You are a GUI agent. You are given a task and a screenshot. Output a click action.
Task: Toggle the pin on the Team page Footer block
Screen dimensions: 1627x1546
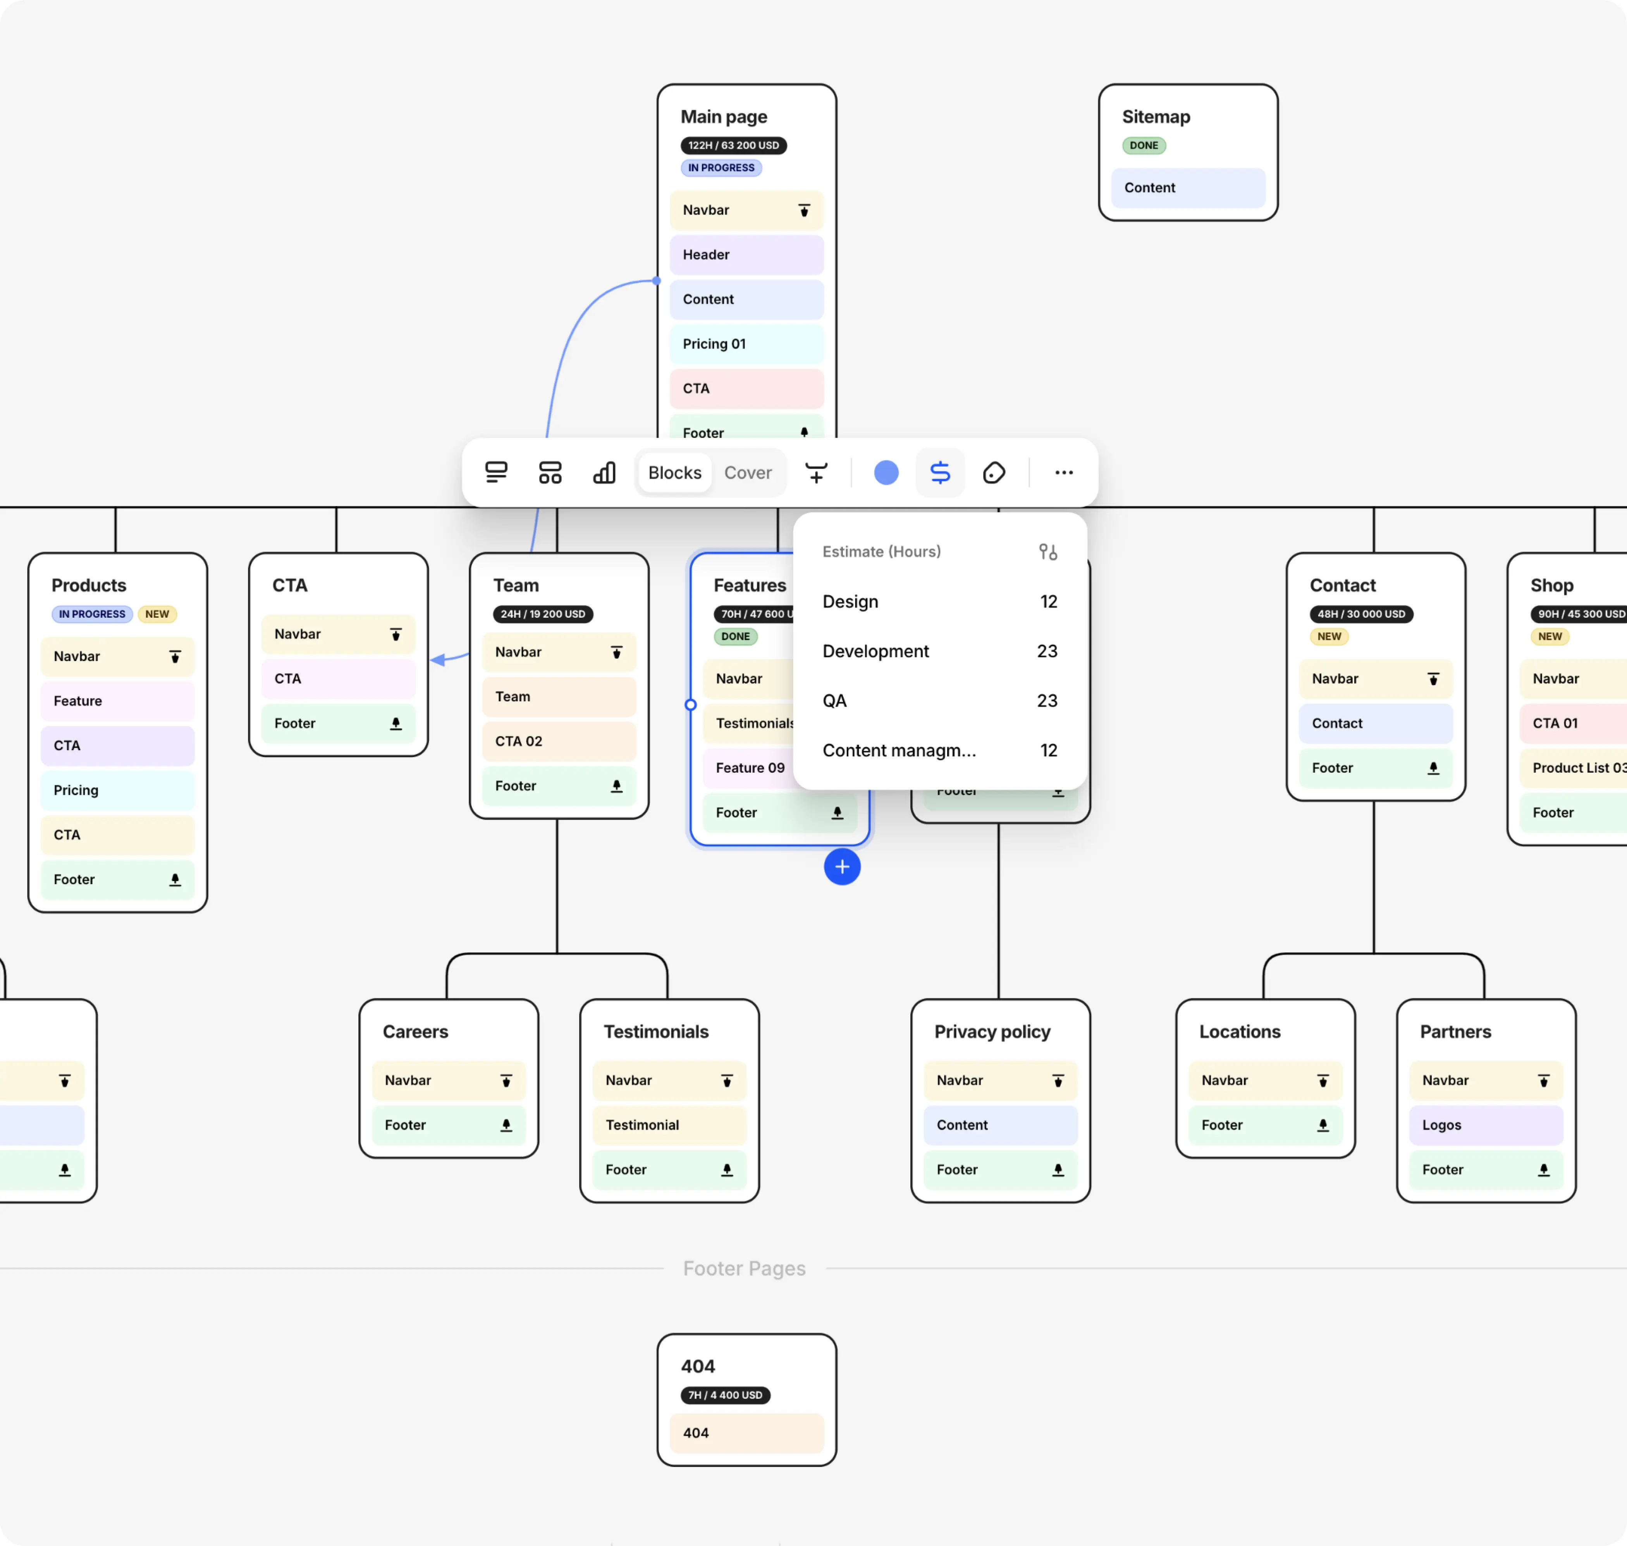tap(616, 786)
